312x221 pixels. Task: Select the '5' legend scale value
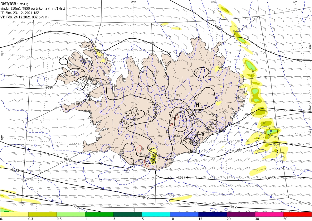143,219
